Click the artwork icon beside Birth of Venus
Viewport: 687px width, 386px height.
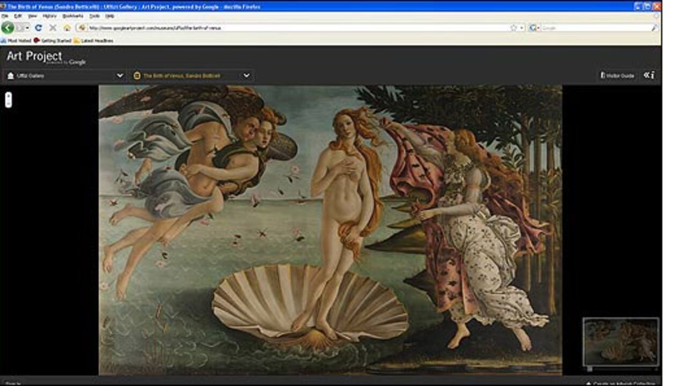(x=136, y=76)
